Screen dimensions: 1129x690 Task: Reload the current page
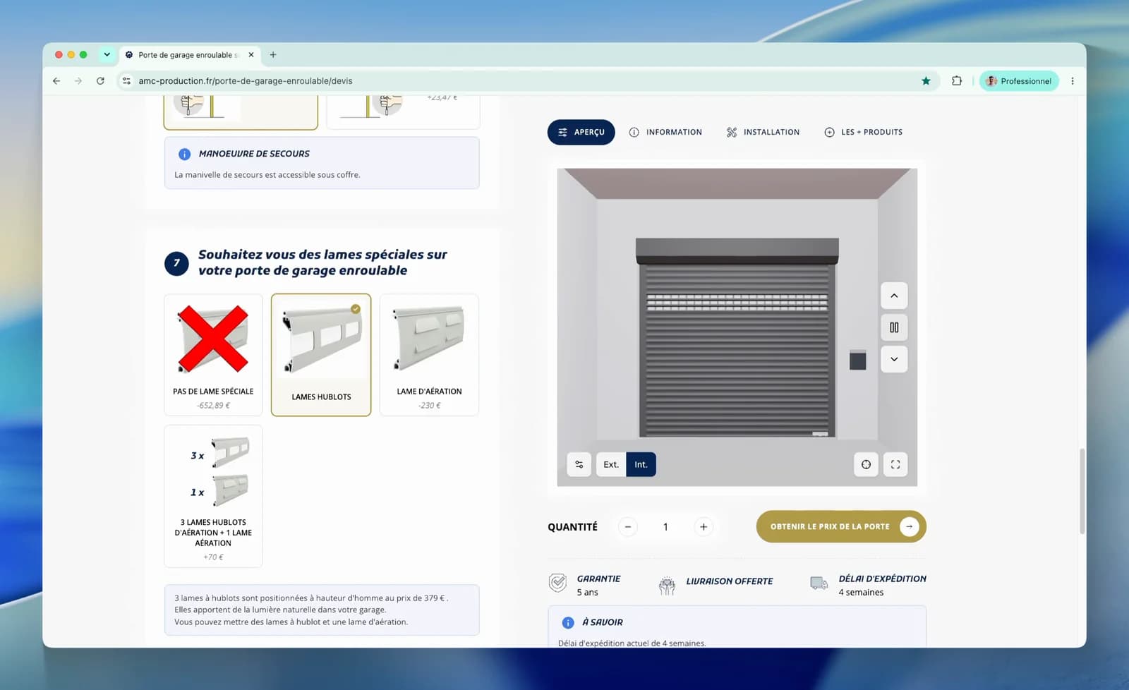100,81
